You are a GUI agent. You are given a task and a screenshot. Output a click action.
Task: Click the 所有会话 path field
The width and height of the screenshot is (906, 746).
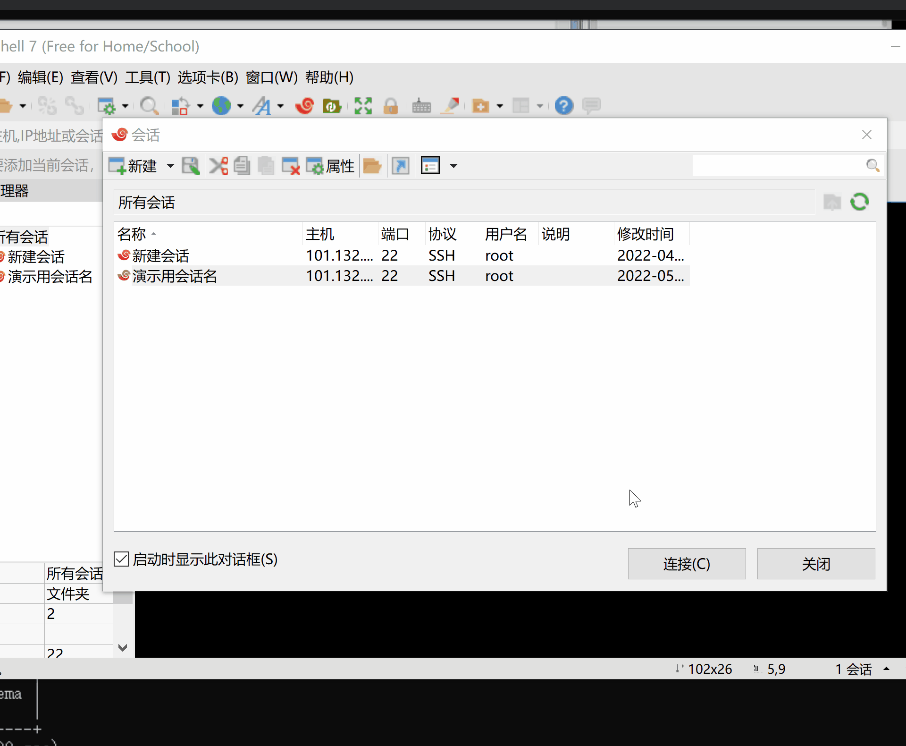point(464,202)
